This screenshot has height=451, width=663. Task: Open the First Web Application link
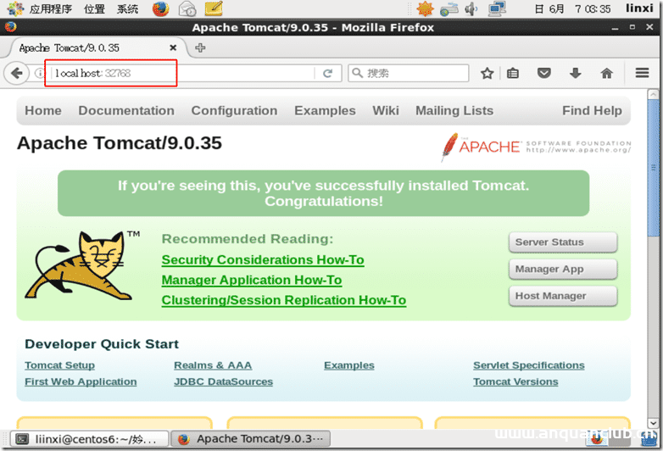tap(81, 381)
